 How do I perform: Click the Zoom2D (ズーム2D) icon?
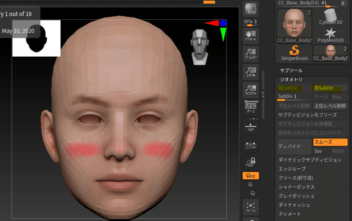tap(251, 53)
